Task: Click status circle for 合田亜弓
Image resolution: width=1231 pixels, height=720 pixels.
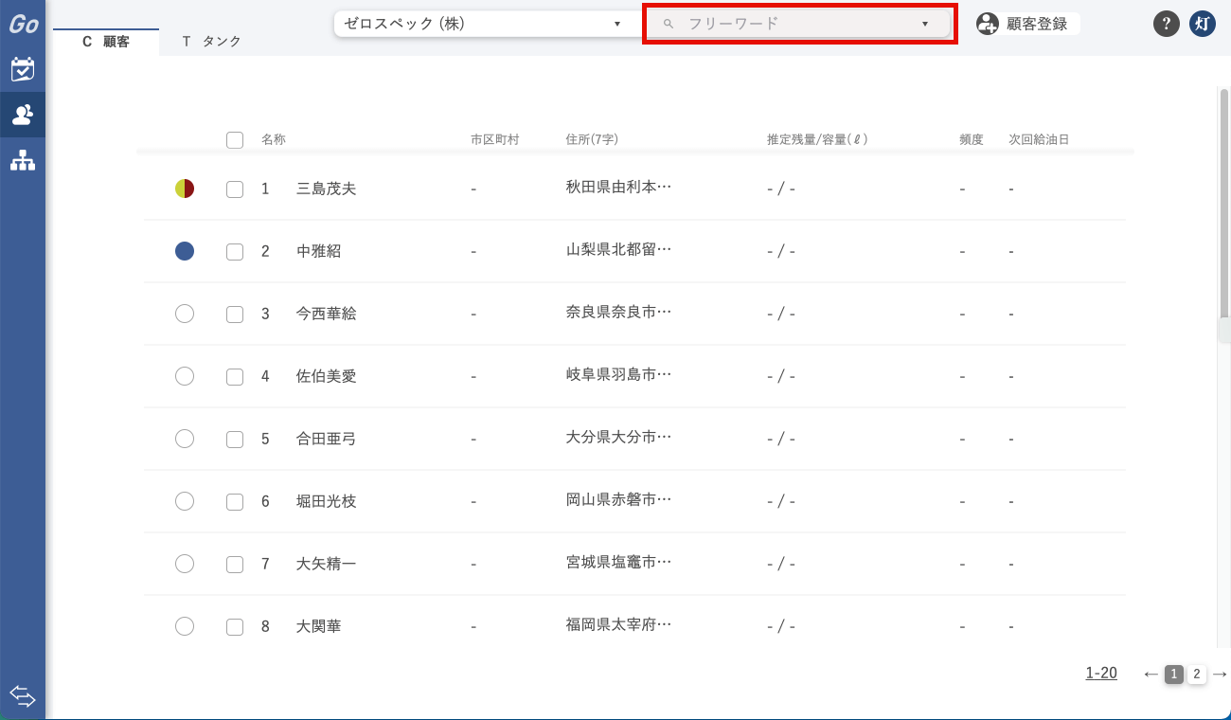Action: pyautogui.click(x=185, y=439)
